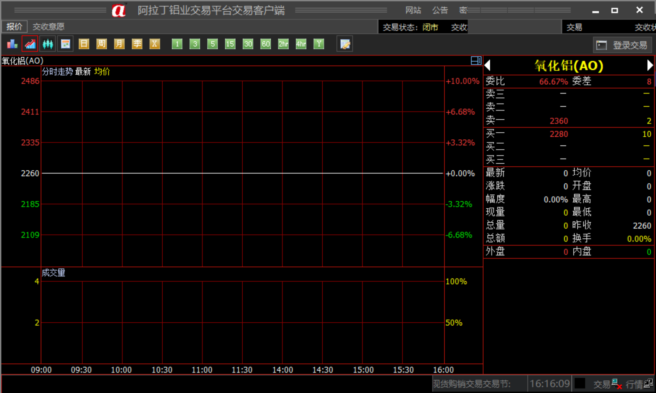Image resolution: width=656 pixels, height=393 pixels.
Task: Switch to the candlestick K-line chart icon
Action: 48,44
